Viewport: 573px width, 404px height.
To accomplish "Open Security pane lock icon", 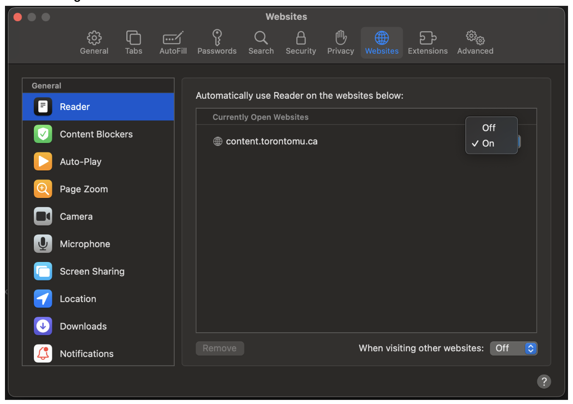I will click(300, 43).
